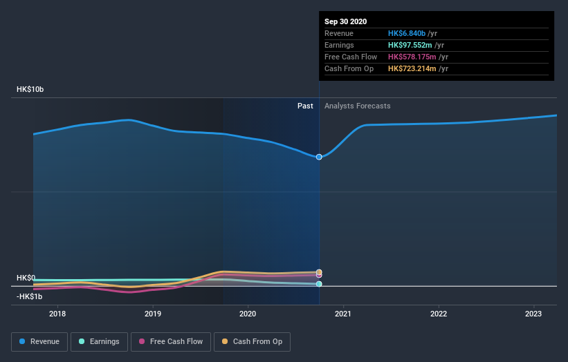Click the Past section label
568x362 pixels.
click(305, 106)
